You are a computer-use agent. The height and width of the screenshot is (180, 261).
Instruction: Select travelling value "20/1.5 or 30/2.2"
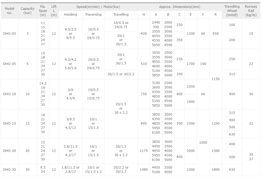pos(121,74)
